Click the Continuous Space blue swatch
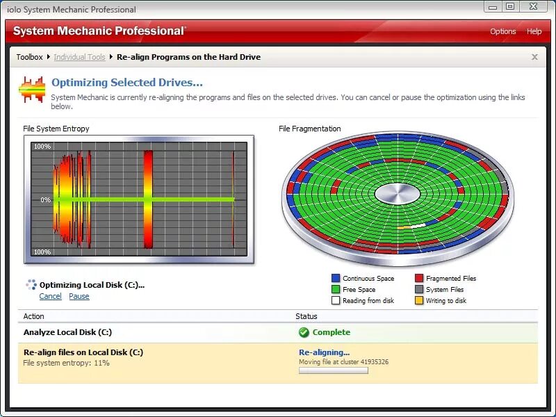Screen dimensions: 556x417 336,278
